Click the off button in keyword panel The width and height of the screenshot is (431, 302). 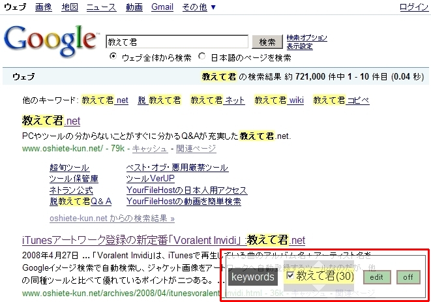[408, 277]
